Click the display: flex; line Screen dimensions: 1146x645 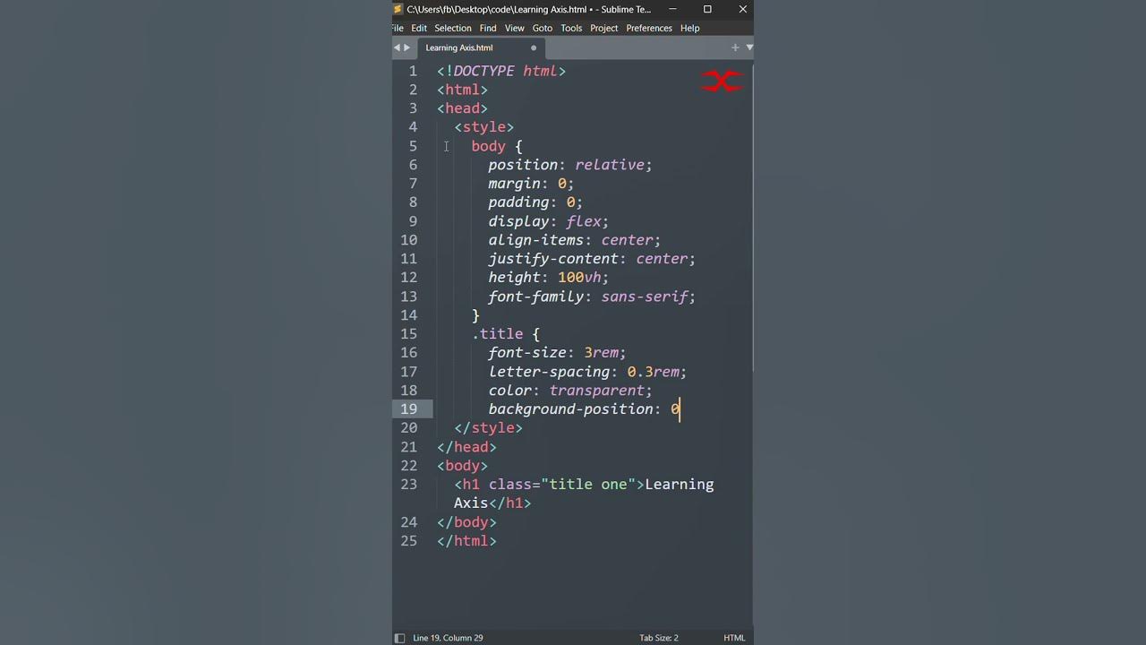(549, 221)
